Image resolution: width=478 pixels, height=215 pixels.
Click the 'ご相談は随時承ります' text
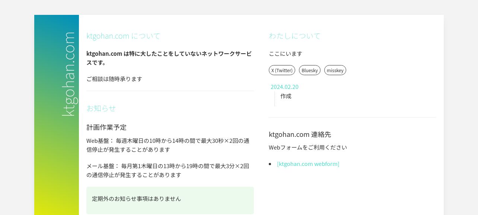pos(114,79)
